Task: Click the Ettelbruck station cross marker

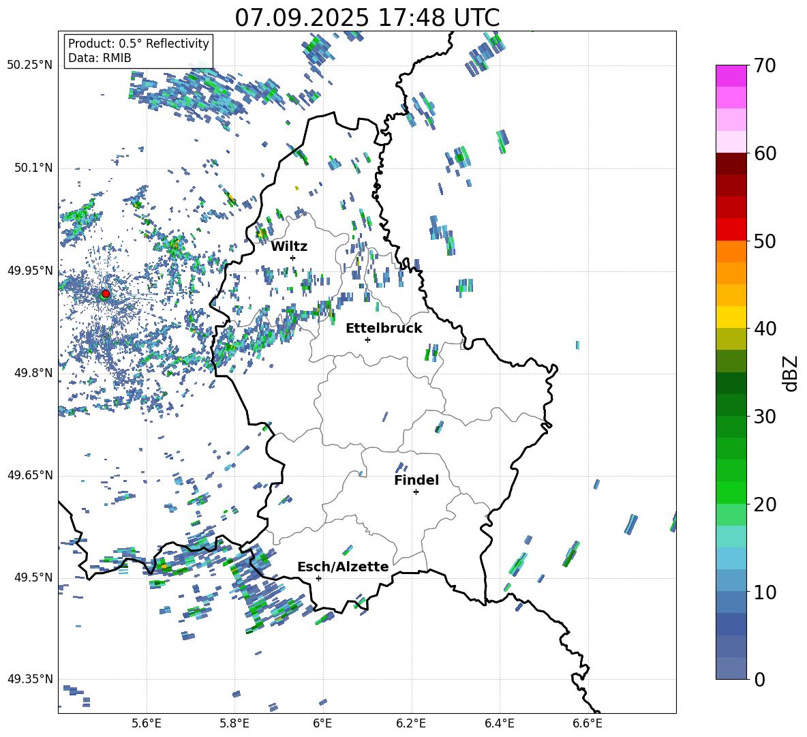Action: 367,340
